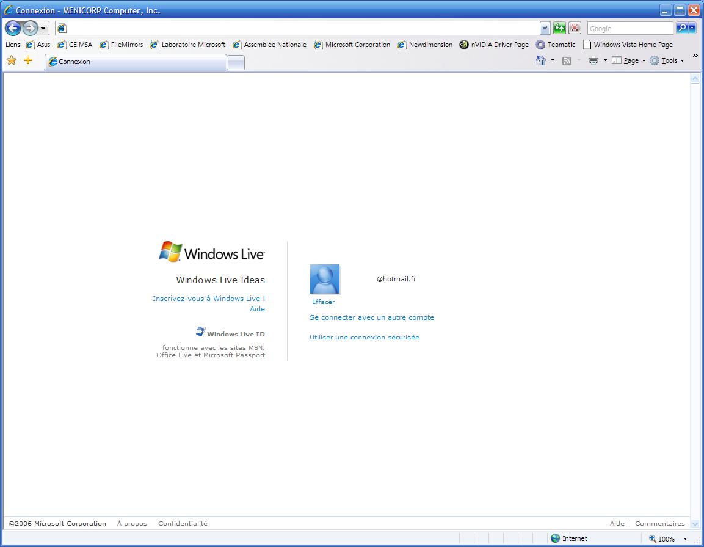
Task: Open Assemblée Nationale favorite
Action: pyautogui.click(x=269, y=45)
